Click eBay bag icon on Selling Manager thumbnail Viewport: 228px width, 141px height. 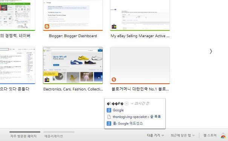[114, 26]
